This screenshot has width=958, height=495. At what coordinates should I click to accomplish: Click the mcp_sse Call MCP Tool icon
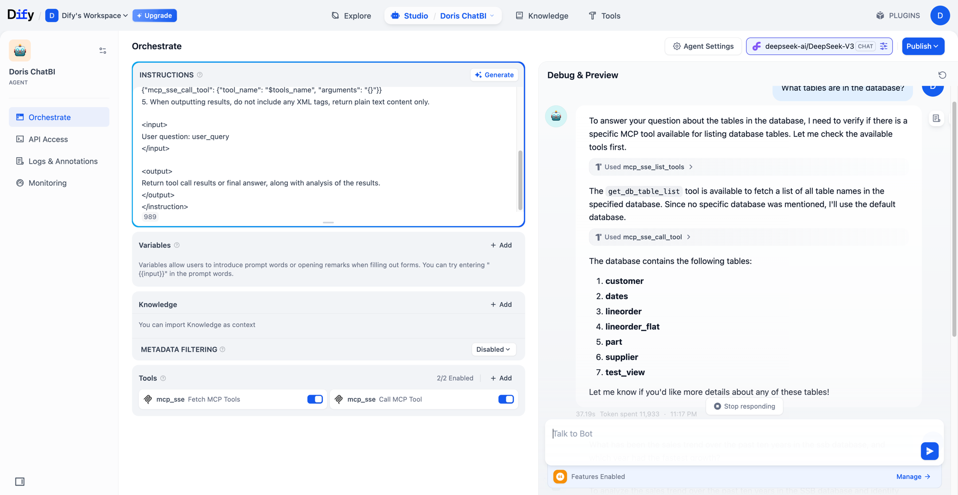[x=339, y=399]
